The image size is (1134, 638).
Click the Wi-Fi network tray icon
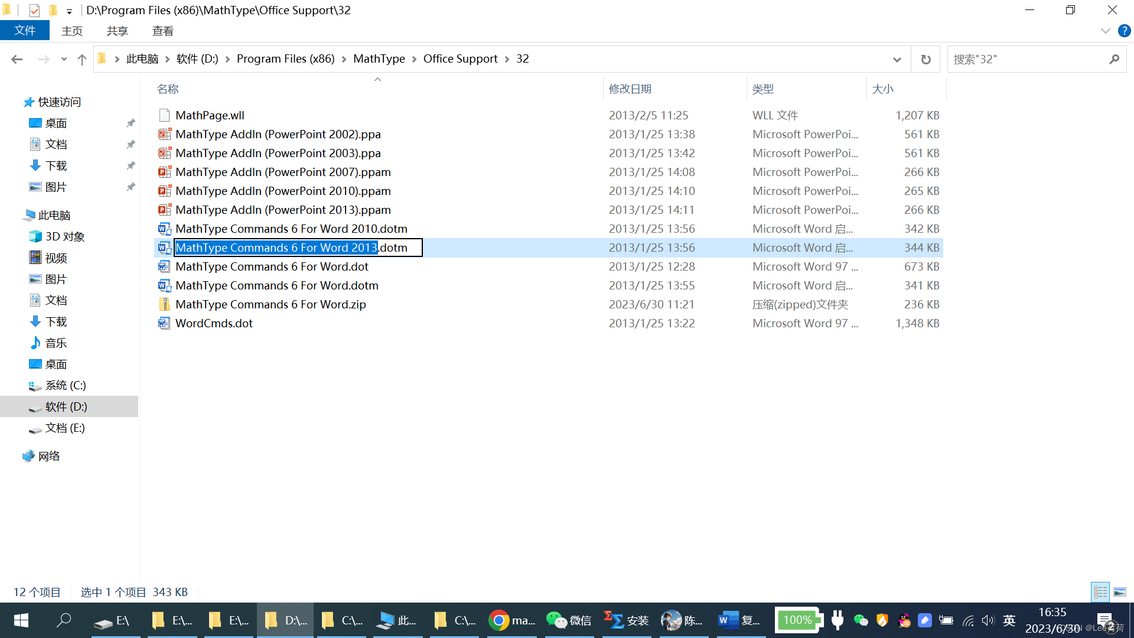(968, 620)
